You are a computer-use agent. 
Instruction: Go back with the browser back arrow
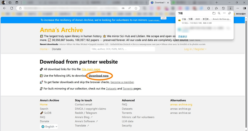pos(4,8)
